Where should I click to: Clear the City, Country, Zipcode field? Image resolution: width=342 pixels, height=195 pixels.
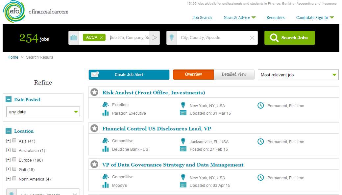click(252, 38)
